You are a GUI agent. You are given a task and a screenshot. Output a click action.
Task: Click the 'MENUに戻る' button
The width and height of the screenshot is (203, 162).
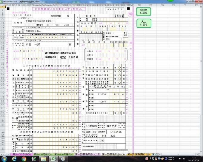coord(144,12)
